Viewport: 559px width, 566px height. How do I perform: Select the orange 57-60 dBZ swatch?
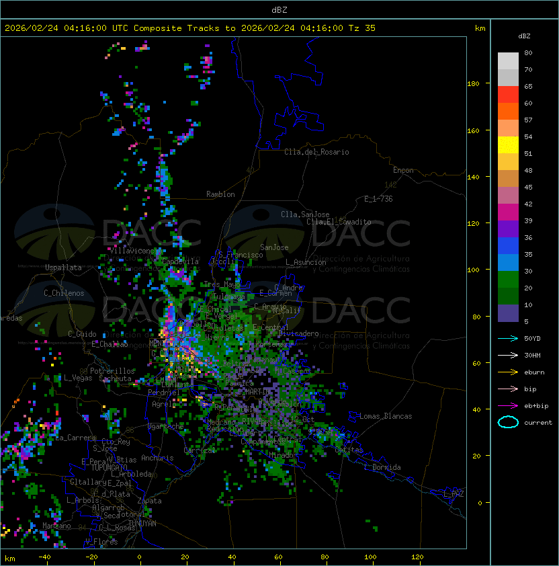(508, 112)
